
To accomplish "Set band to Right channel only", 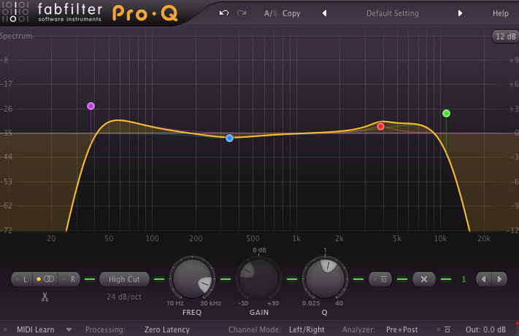I will click(69, 279).
